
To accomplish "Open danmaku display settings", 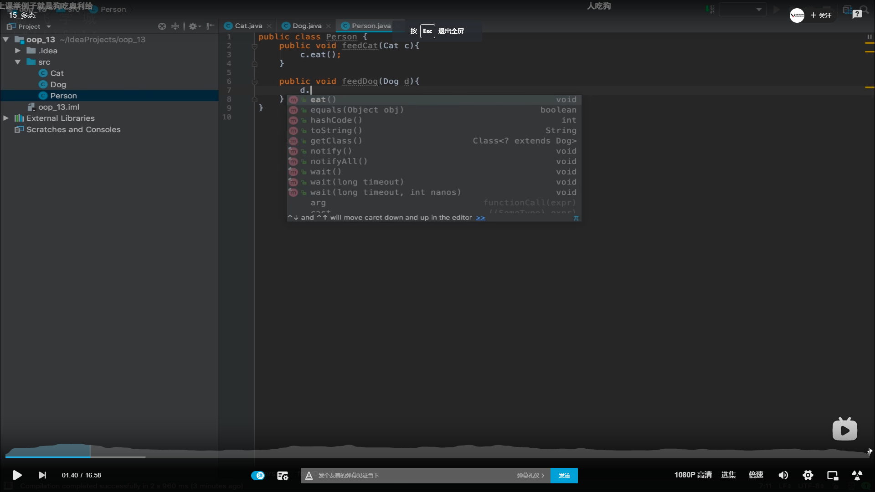I will click(283, 475).
